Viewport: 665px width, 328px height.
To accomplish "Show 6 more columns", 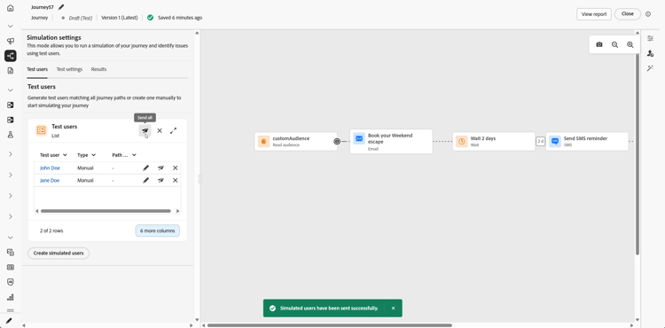I will (x=157, y=231).
